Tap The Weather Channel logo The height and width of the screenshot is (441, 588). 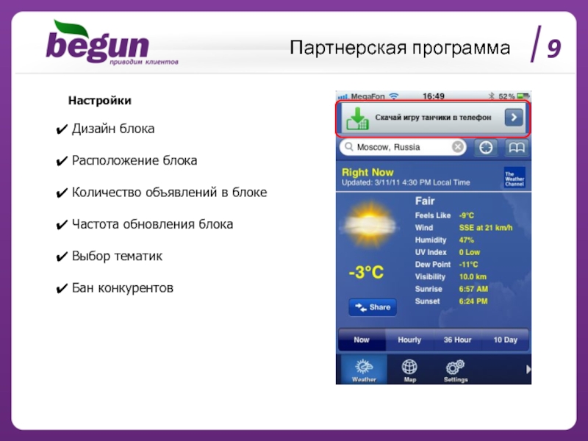pyautogui.click(x=514, y=178)
